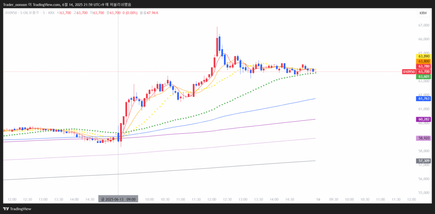Click the orange 63,800 price label

(x=424, y=61)
